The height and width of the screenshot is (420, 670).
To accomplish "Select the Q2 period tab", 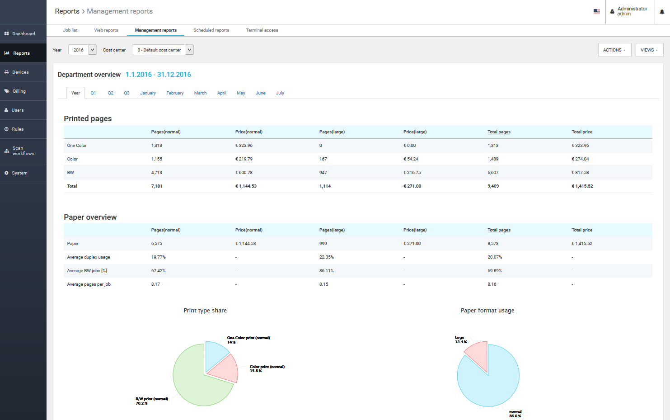I will point(110,93).
